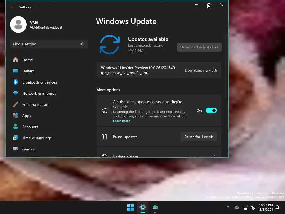This screenshot has width=285, height=214.
Task: Click the megaphone icon for latest updates
Action: click(104, 110)
